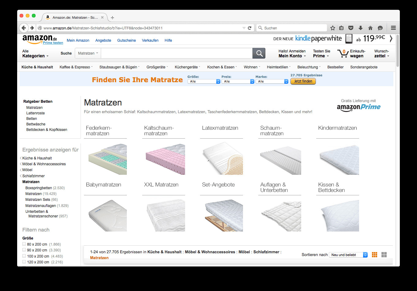Go to the Firefox home icon
This screenshot has height=291, width=417.
[x=370, y=28]
